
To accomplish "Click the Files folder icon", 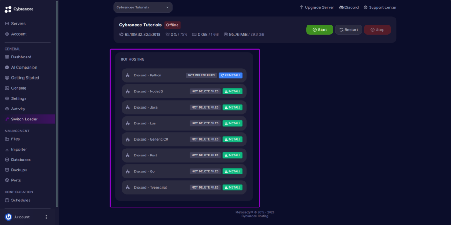I will [7, 139].
